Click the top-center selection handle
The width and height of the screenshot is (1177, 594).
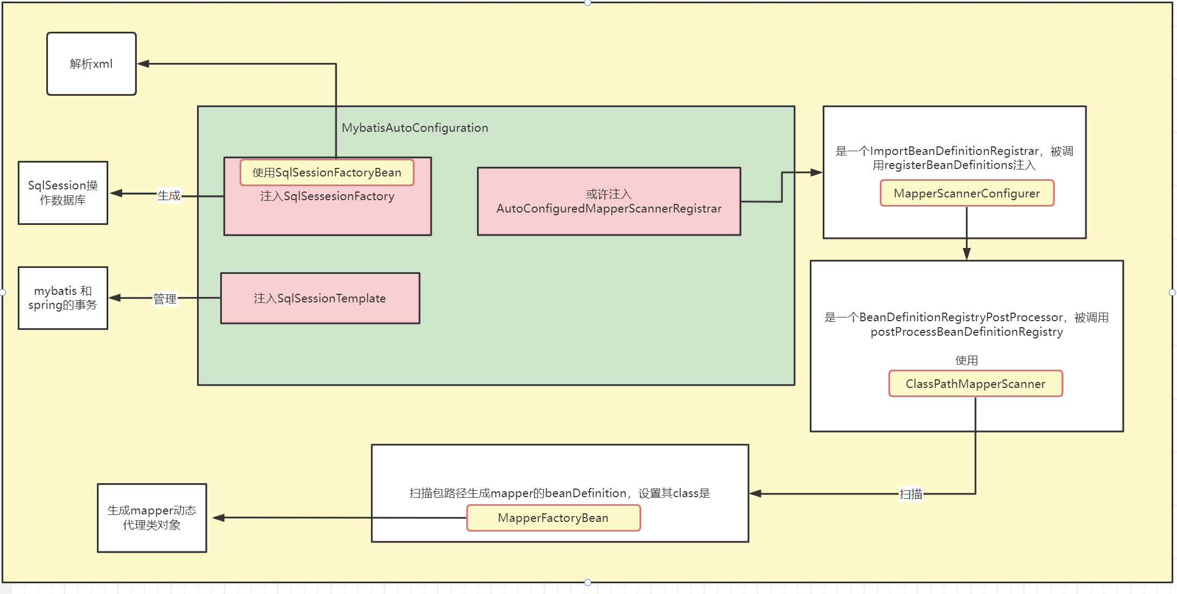tap(588, 3)
